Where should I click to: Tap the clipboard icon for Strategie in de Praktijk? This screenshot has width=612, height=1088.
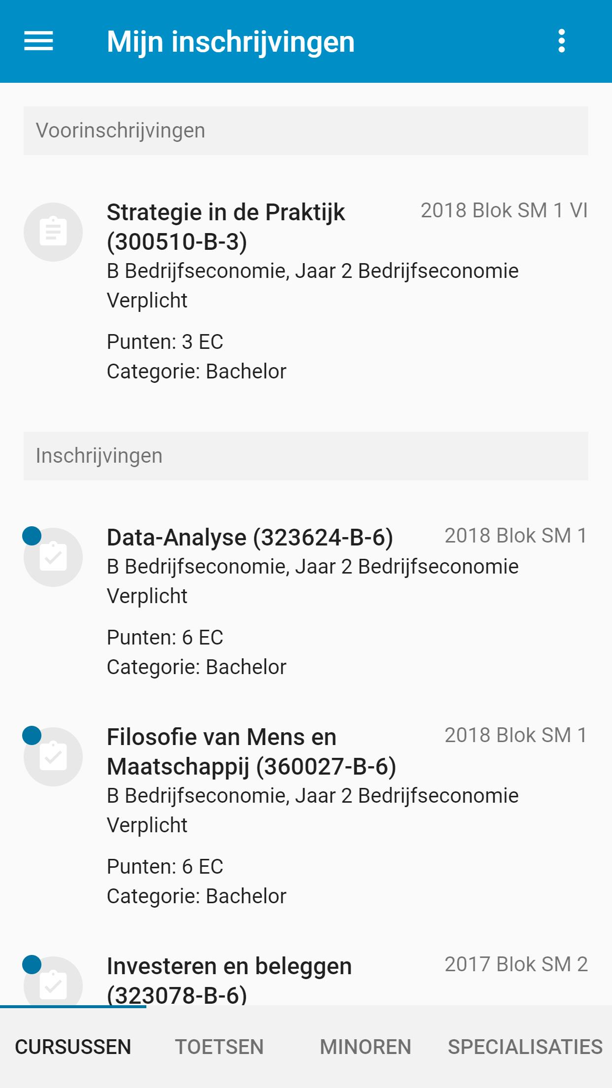53,232
